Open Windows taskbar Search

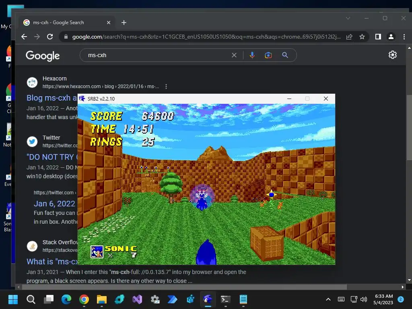point(31,299)
